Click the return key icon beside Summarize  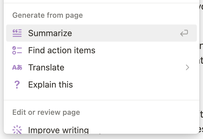click(x=184, y=33)
